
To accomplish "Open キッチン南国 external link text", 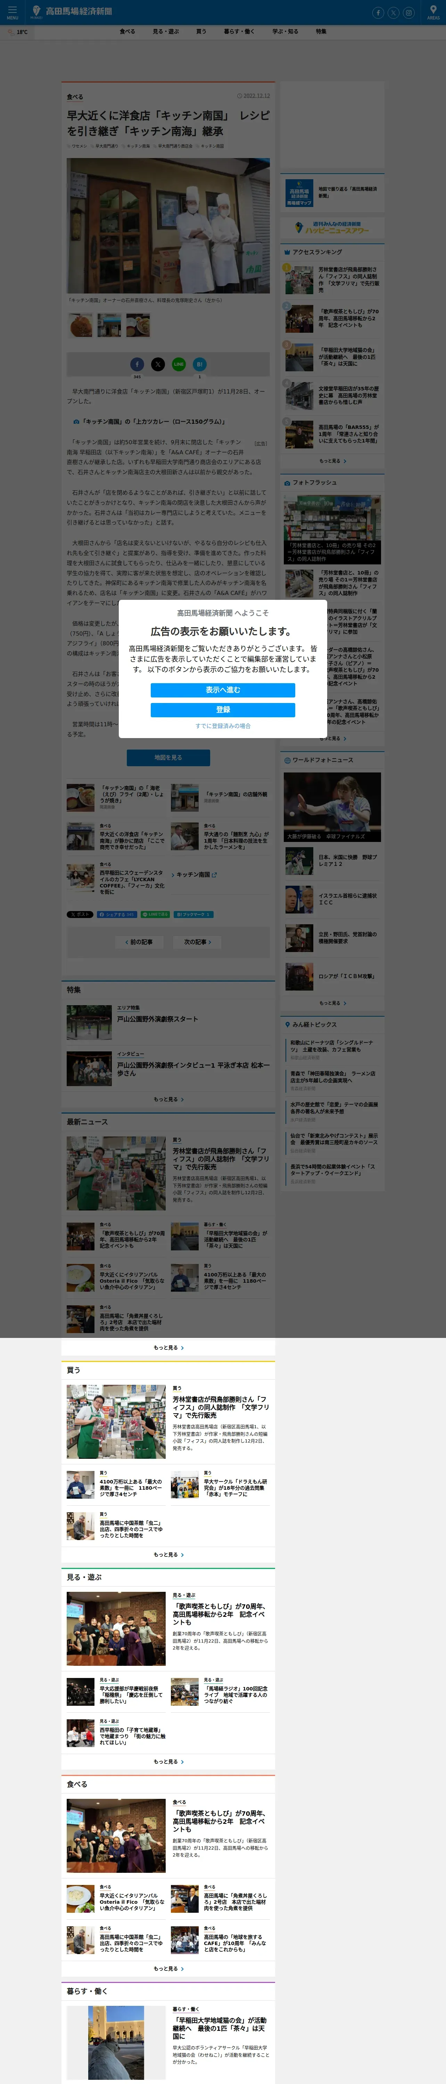I will point(193,875).
